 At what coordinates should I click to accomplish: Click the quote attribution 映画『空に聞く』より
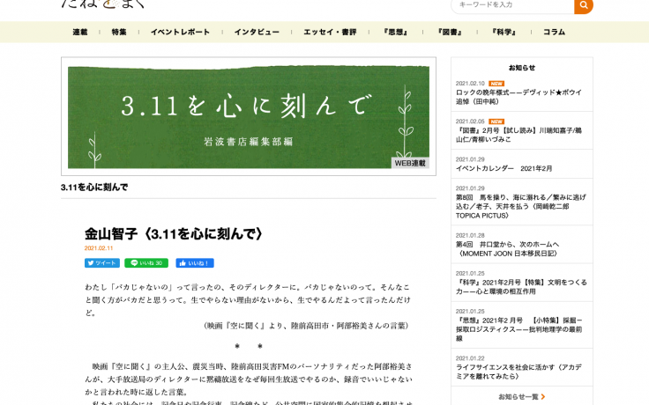(306, 326)
